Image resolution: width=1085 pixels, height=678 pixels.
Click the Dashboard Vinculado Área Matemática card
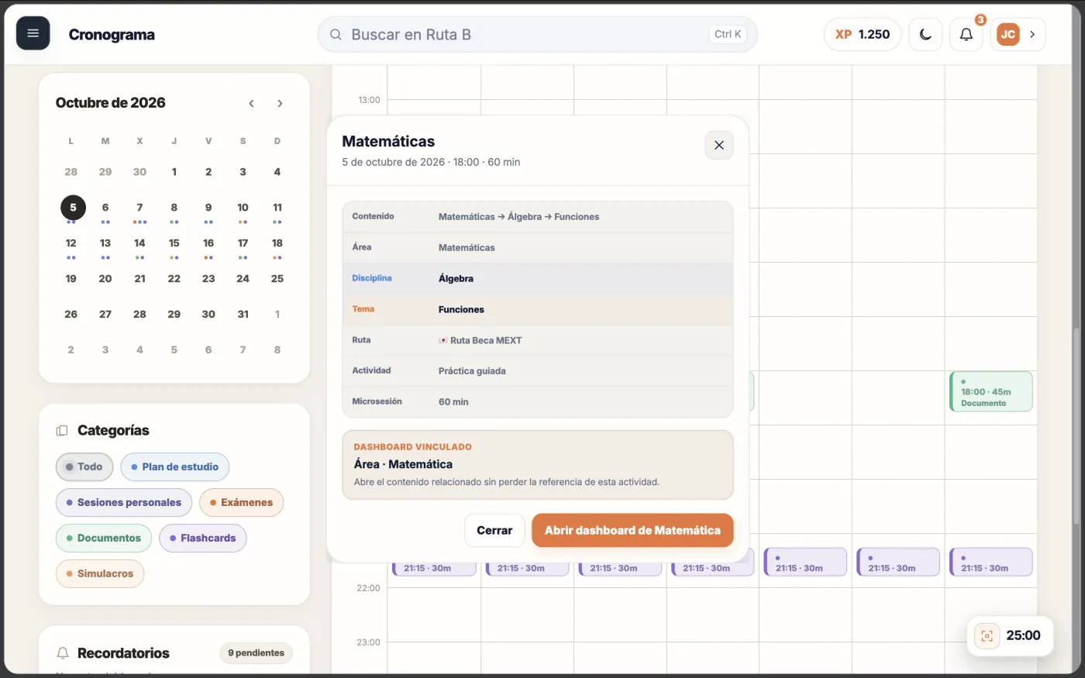pyautogui.click(x=537, y=465)
